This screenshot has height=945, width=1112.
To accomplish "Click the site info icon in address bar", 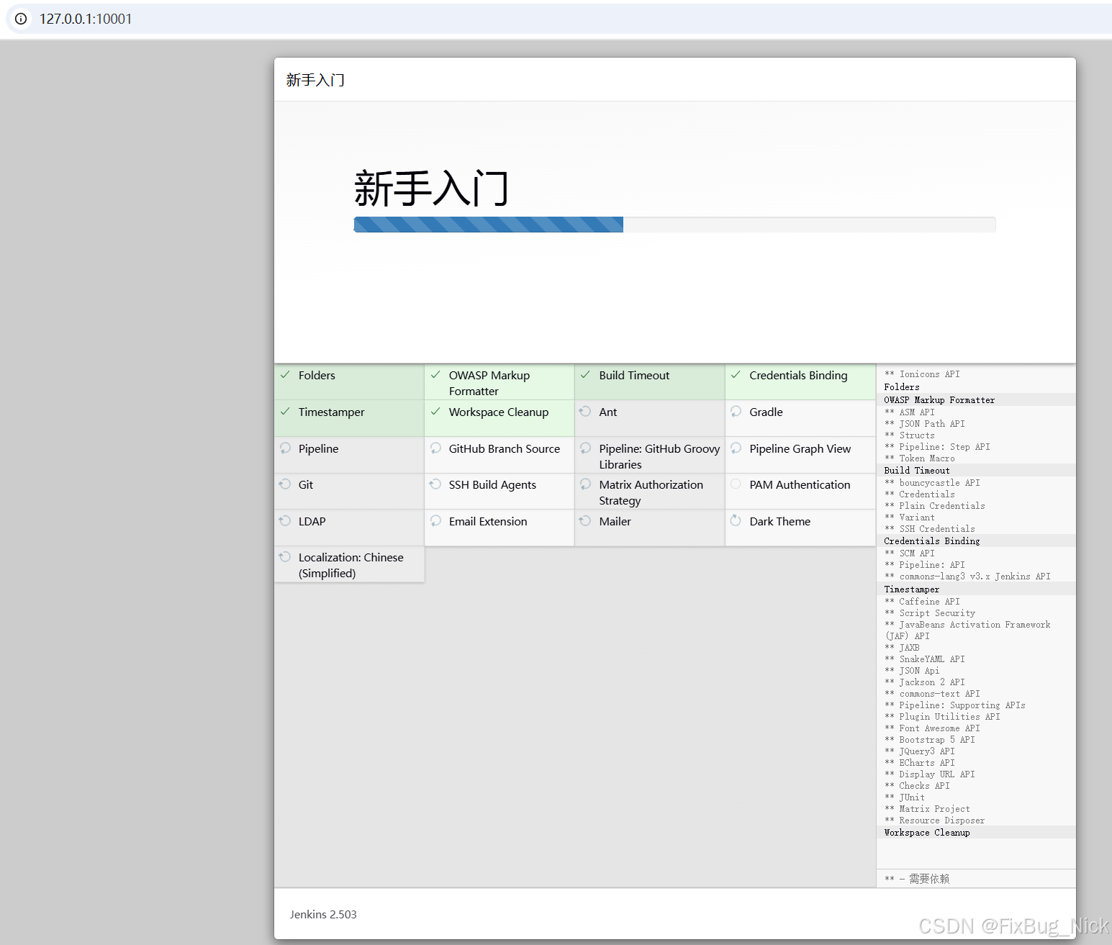I will coord(21,19).
